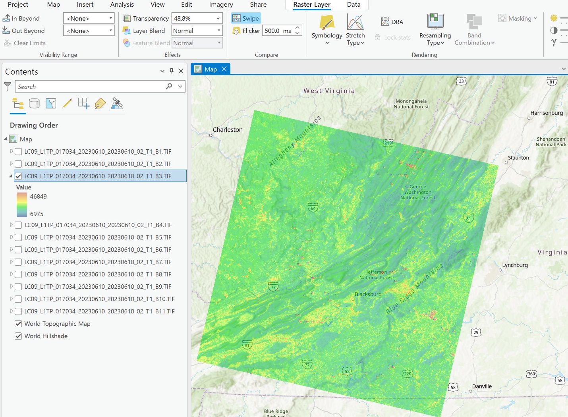Check the B4.TIF layer visibility box
Viewport: 568px width, 417px height.
pyautogui.click(x=18, y=225)
